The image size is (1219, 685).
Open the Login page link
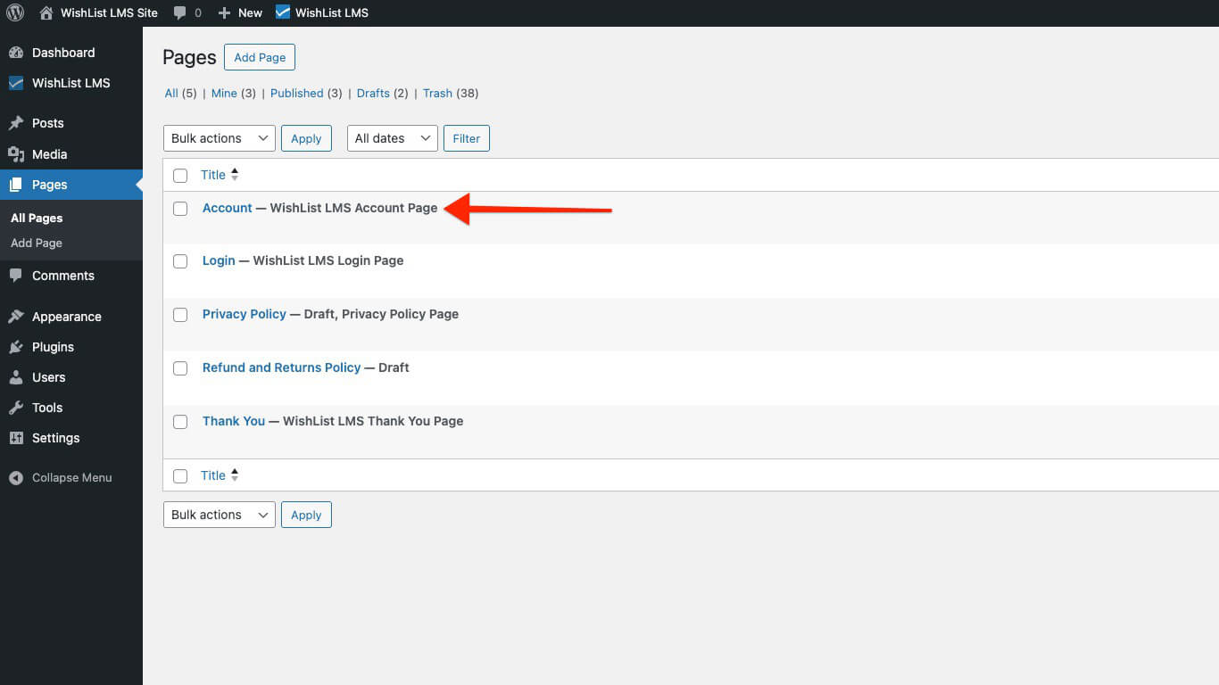point(219,260)
